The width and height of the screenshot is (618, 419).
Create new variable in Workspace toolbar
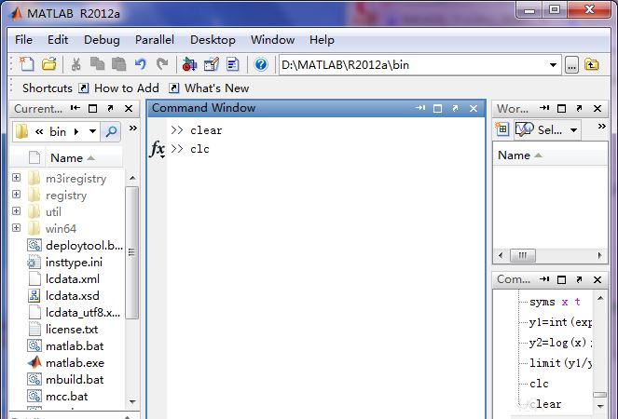click(502, 129)
